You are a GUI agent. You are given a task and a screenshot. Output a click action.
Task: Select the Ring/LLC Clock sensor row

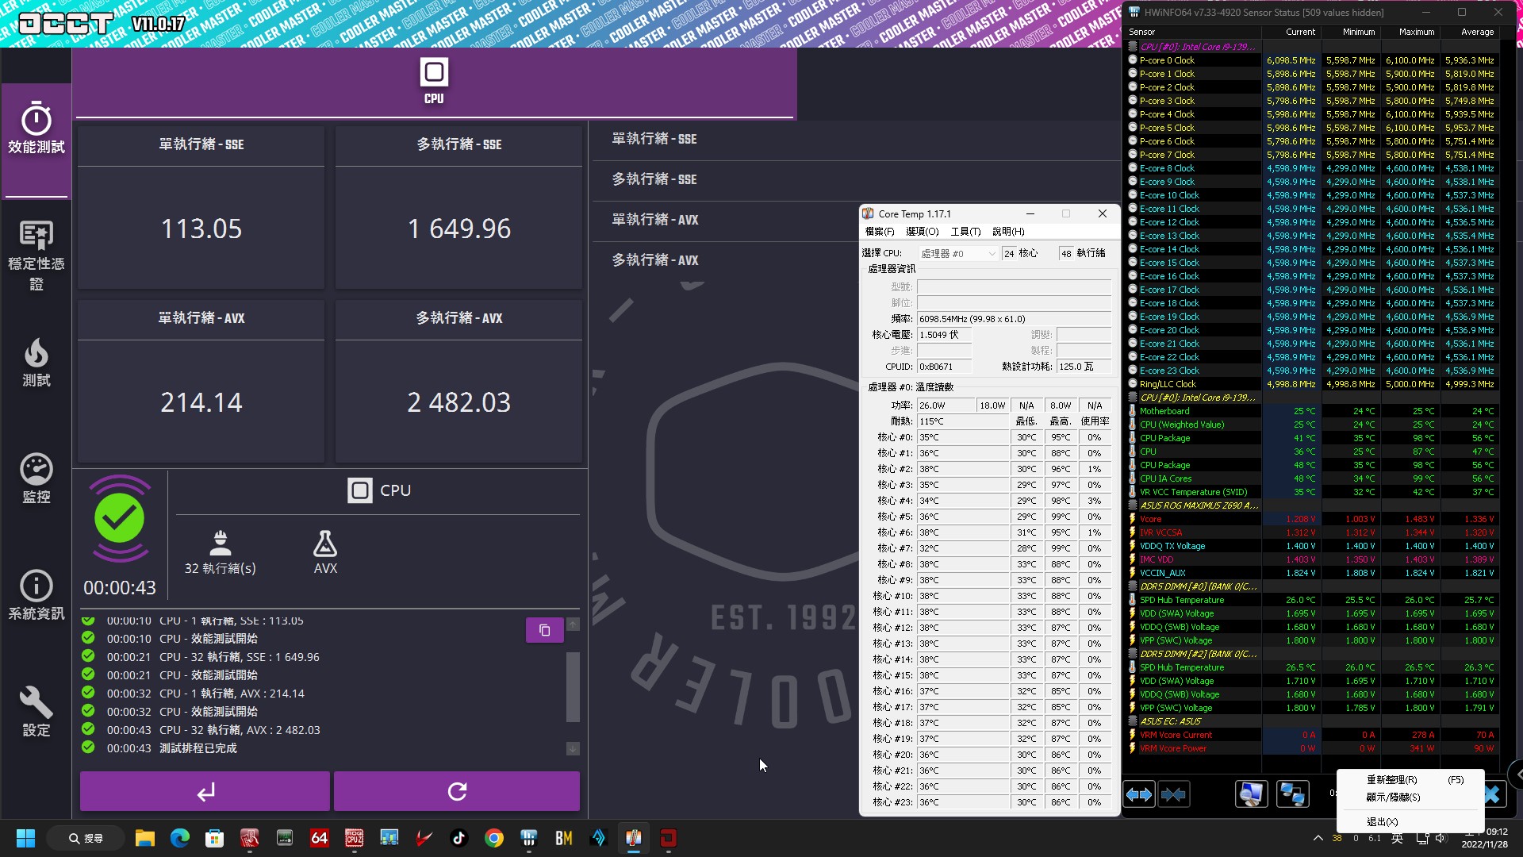click(x=1312, y=384)
